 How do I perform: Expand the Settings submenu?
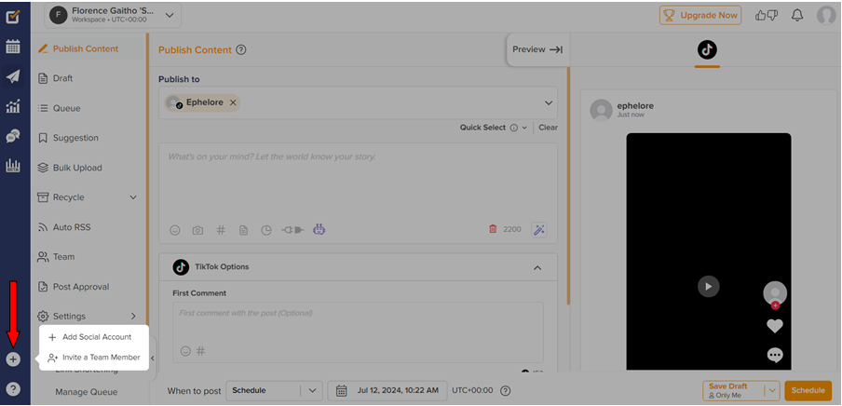click(133, 317)
